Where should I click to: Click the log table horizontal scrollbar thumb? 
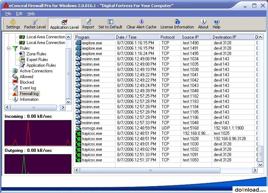click(x=150, y=170)
